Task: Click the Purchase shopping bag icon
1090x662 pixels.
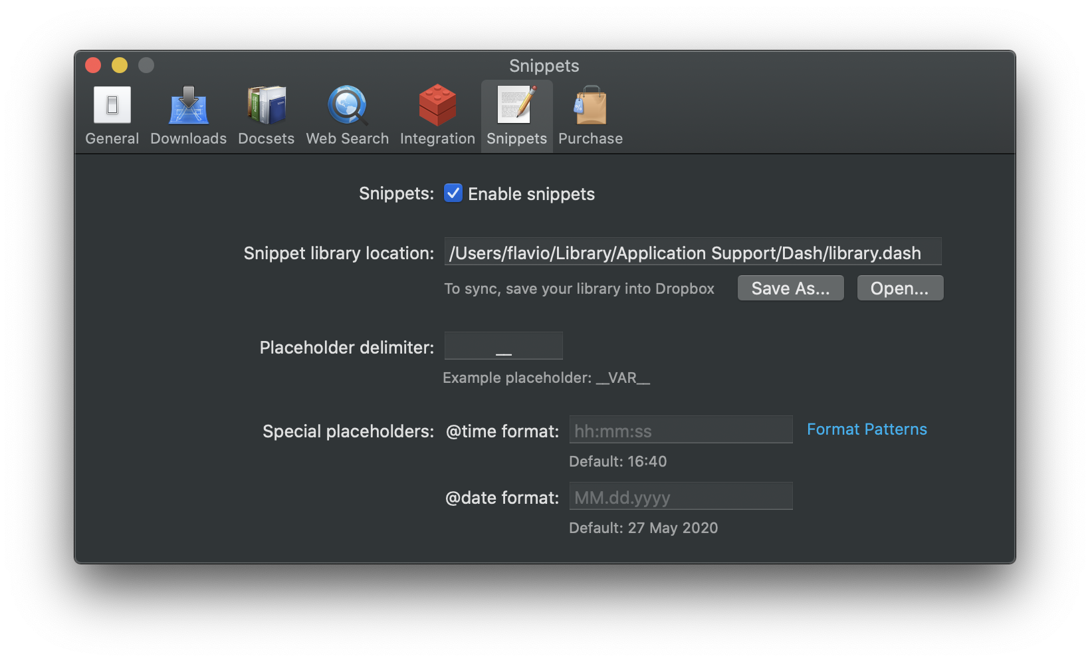Action: click(x=590, y=106)
